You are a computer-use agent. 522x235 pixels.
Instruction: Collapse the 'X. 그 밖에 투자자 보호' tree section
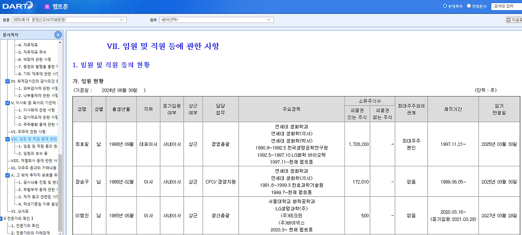(x=7, y=176)
